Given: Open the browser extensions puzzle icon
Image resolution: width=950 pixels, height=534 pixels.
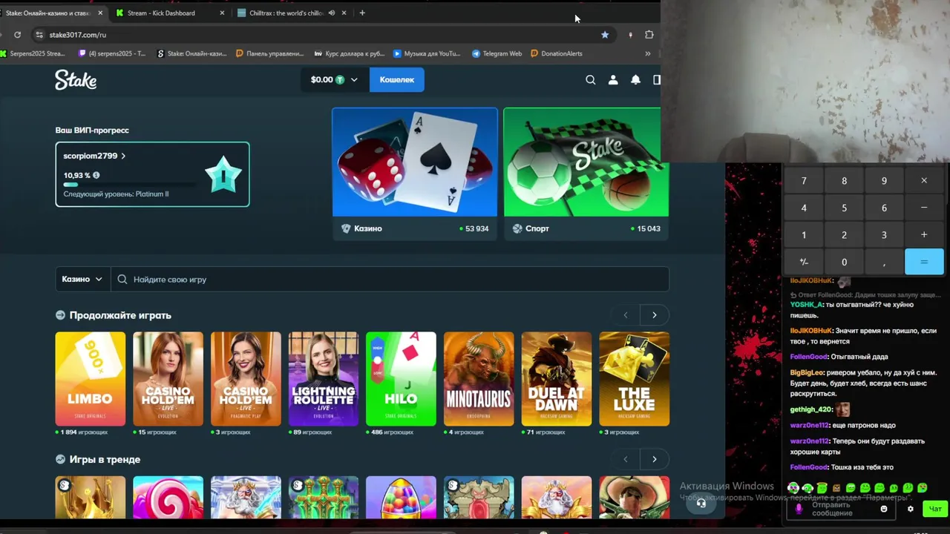Looking at the screenshot, I should (649, 35).
